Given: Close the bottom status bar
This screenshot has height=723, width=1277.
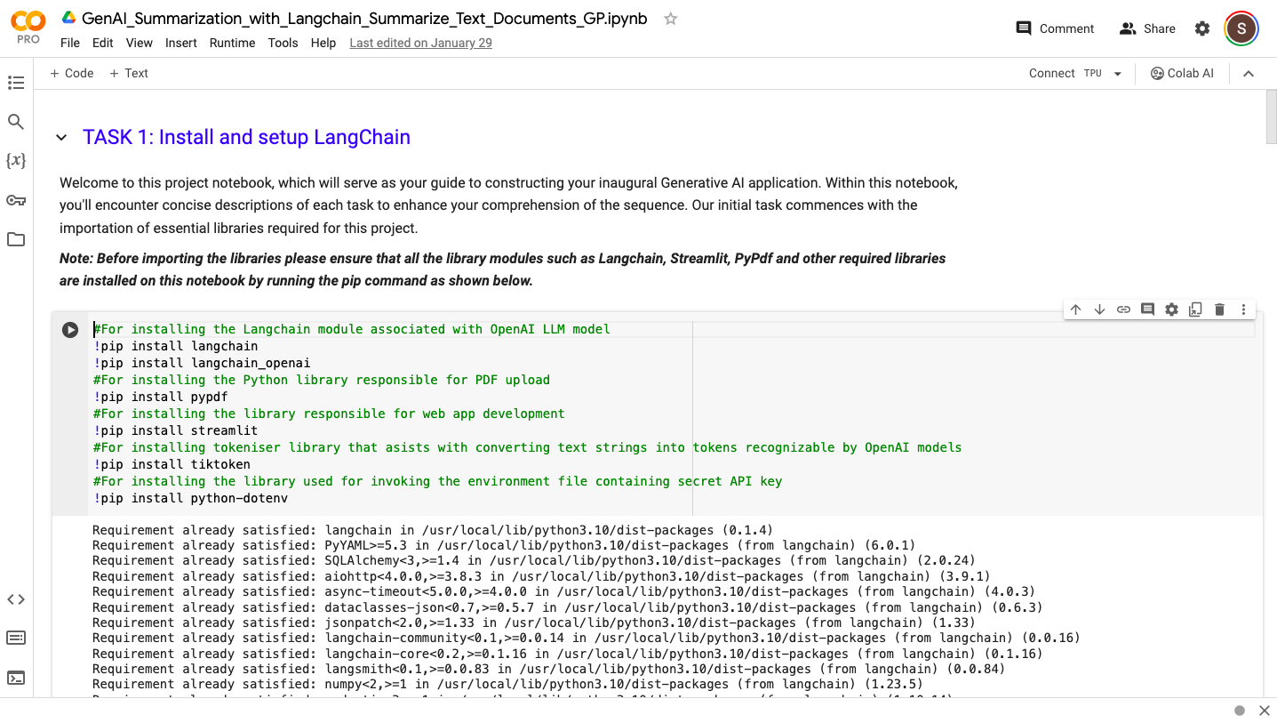Looking at the screenshot, I should coord(1265,711).
